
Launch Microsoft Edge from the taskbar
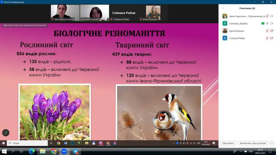click(x=32, y=152)
